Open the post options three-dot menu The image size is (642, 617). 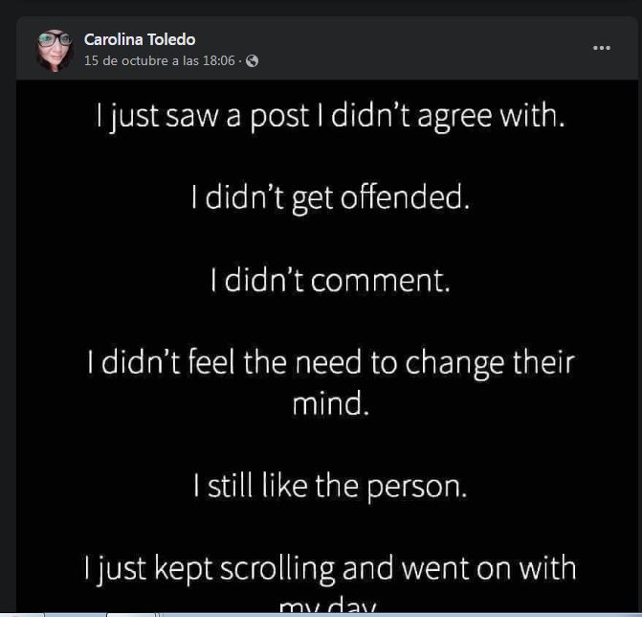point(601,48)
